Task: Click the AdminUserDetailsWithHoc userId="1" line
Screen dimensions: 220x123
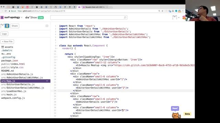Action: (x=101, y=79)
